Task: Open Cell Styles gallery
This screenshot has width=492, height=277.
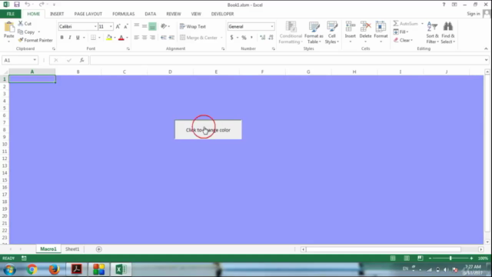Action: pos(331,32)
